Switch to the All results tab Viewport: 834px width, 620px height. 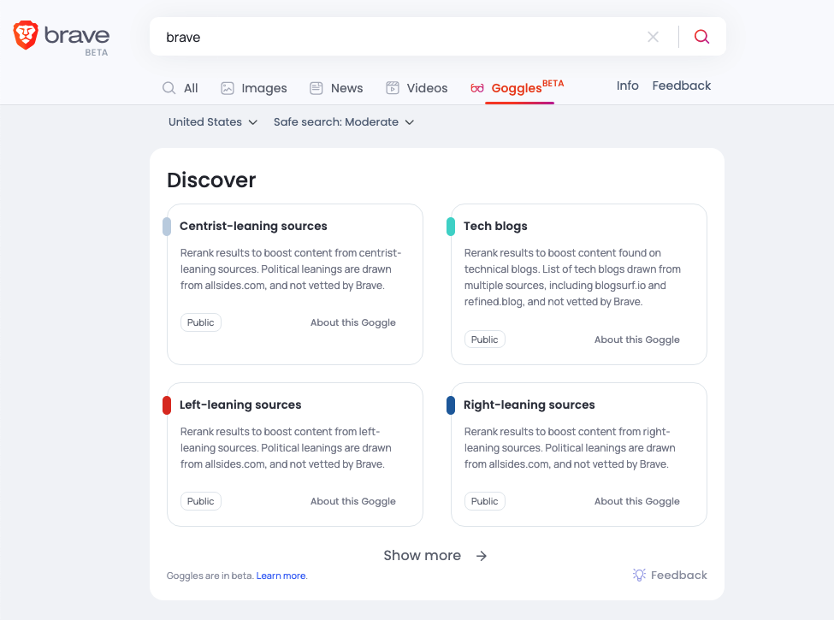[x=180, y=88]
